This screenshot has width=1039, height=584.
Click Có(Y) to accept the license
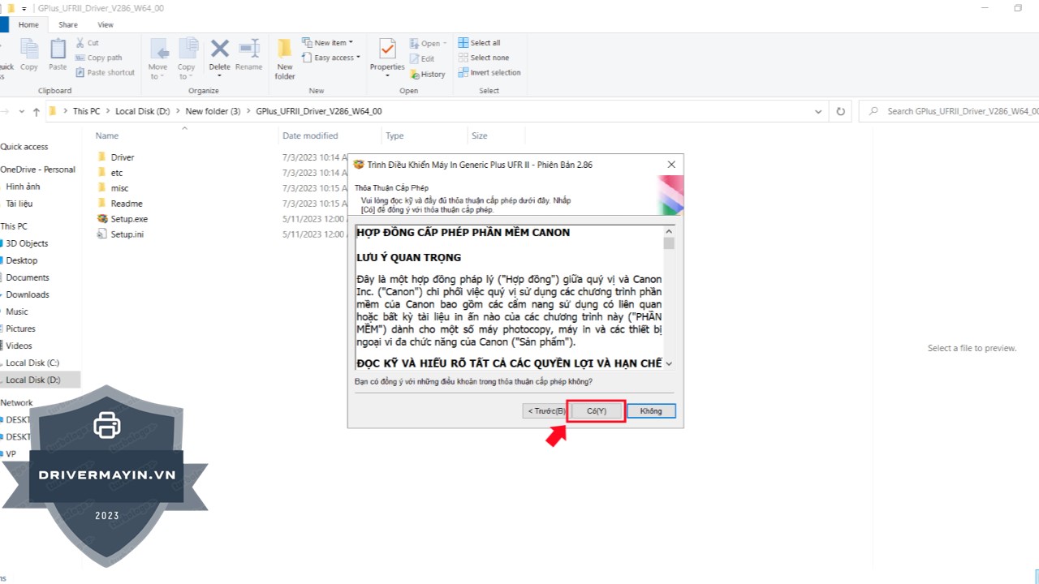point(597,411)
